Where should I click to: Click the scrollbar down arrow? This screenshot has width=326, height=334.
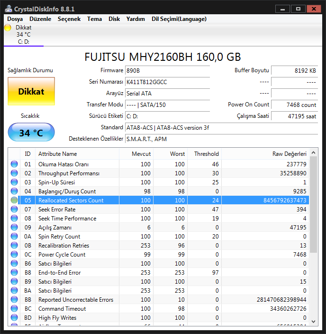point(314,322)
